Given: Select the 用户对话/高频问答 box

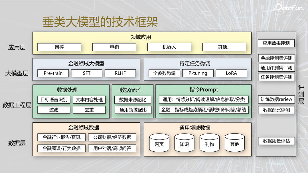Looking at the screenshot, I should [x=112, y=148].
